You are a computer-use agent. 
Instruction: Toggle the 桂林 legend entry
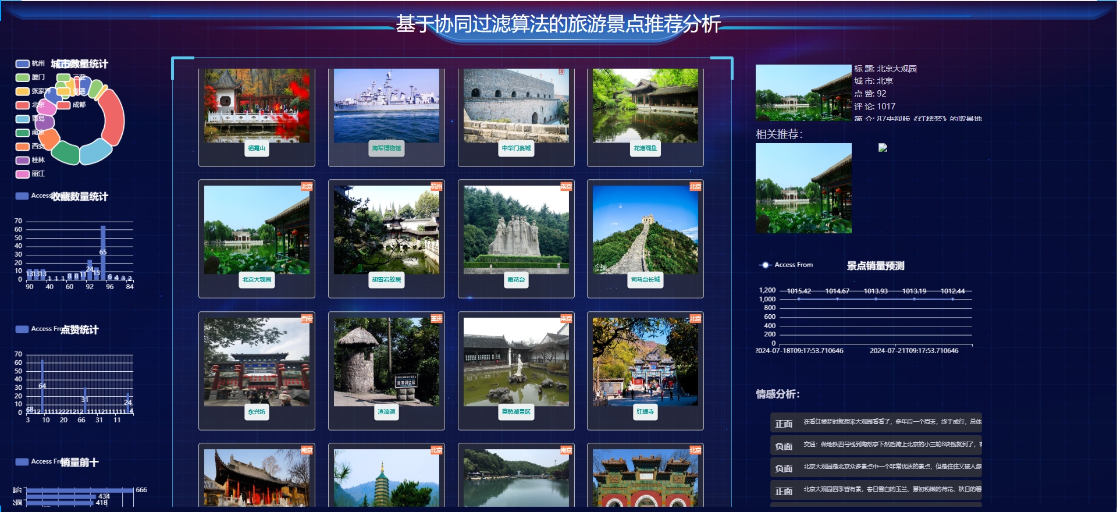[30, 160]
